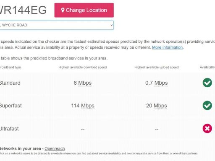Click the postcode heading text
The image size is (215, 161).
(23, 10)
